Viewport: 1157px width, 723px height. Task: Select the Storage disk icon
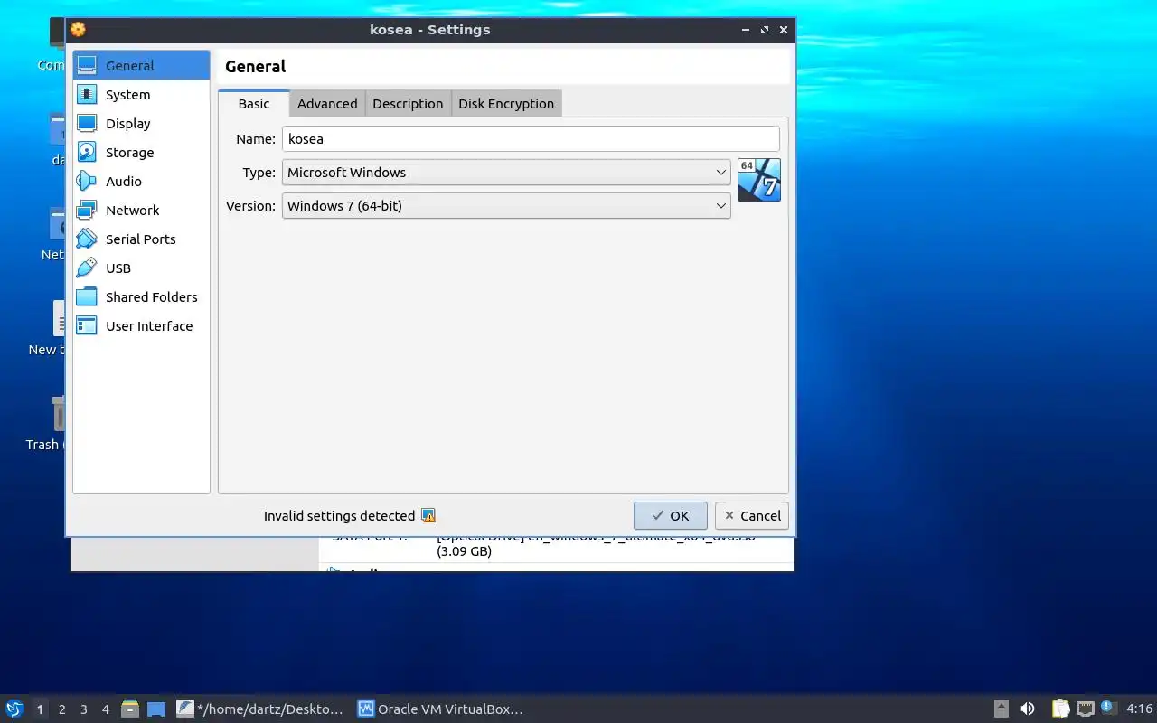87,152
